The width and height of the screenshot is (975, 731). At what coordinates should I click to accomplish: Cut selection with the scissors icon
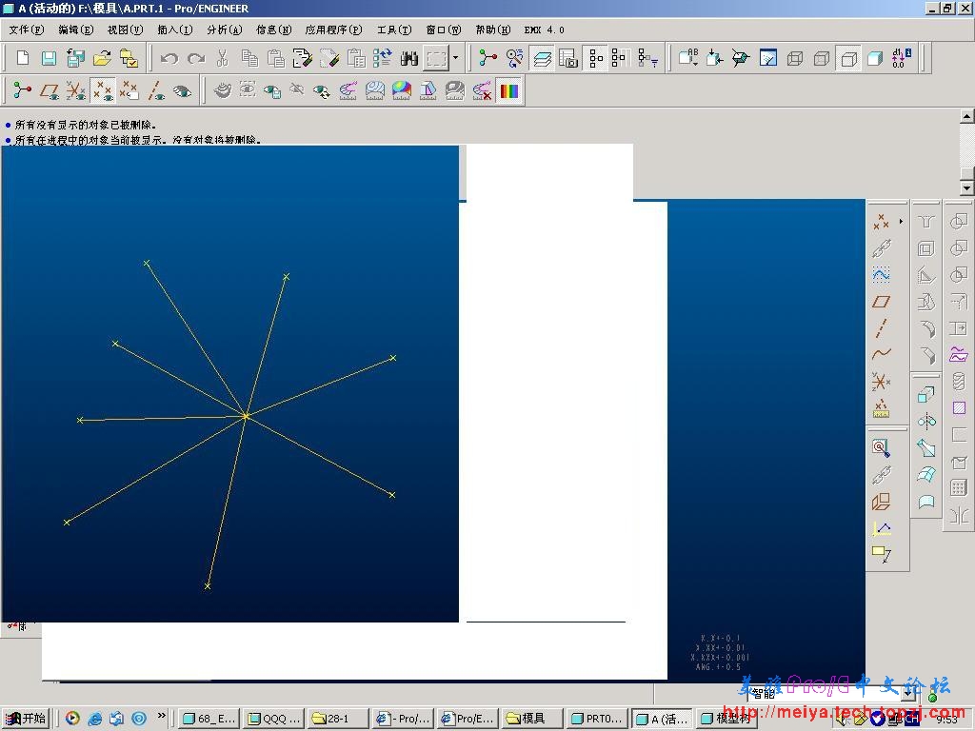click(223, 58)
